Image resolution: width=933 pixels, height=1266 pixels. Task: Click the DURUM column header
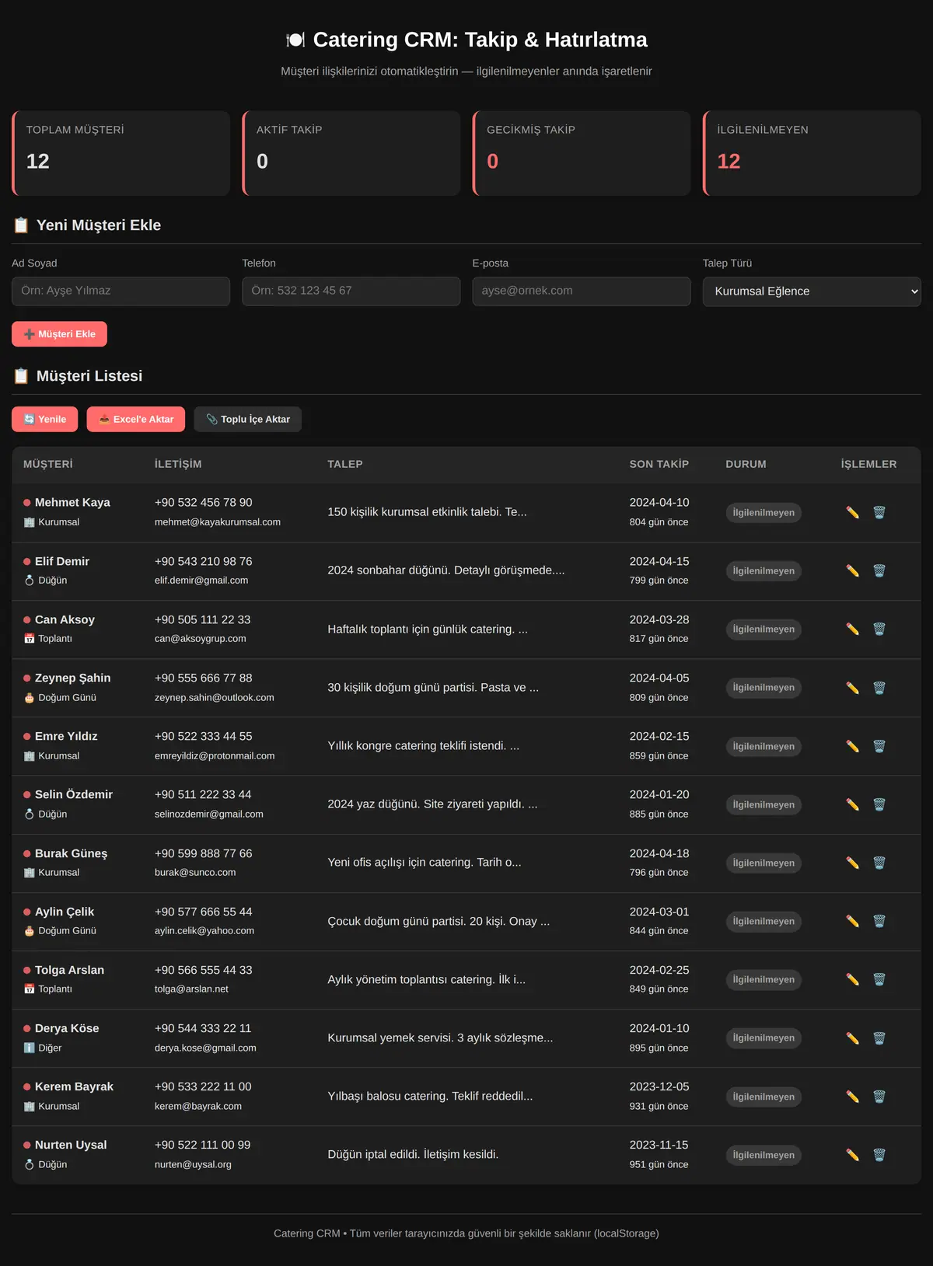(746, 464)
